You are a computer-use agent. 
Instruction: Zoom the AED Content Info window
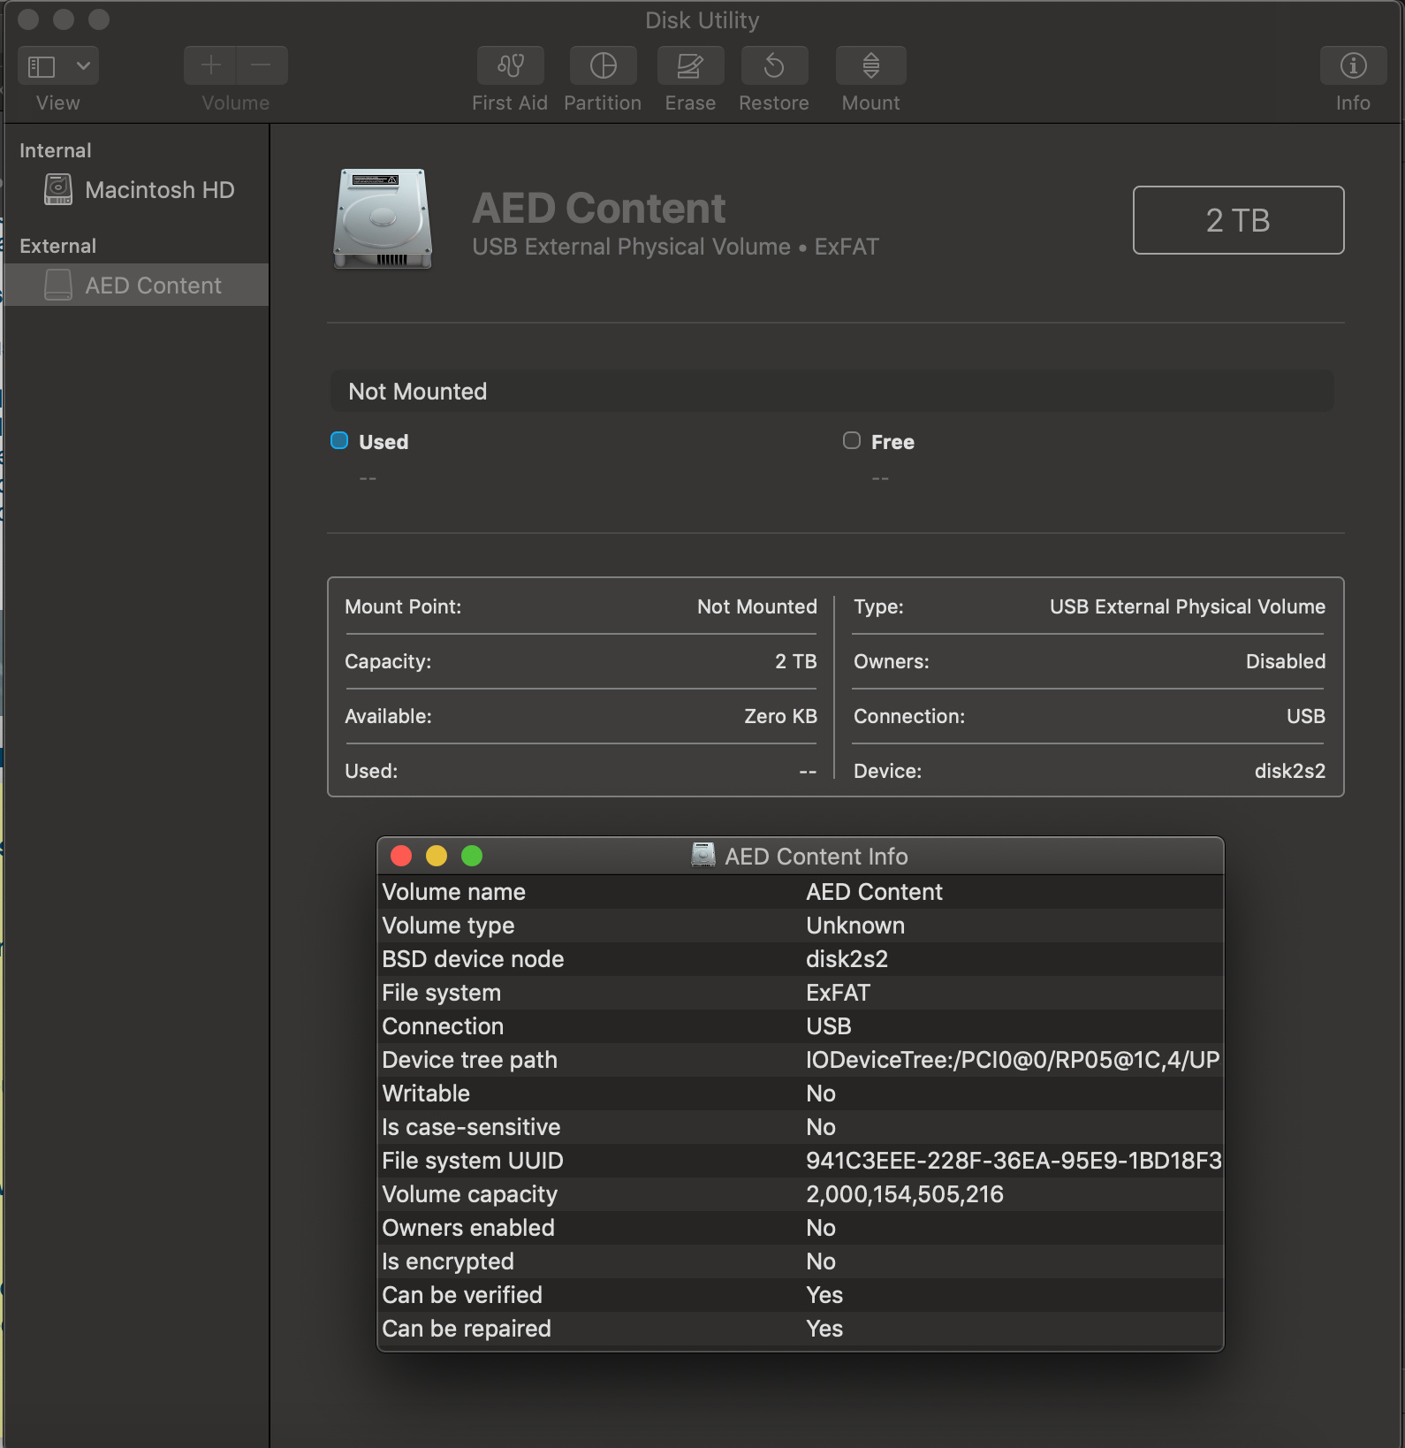click(x=472, y=856)
